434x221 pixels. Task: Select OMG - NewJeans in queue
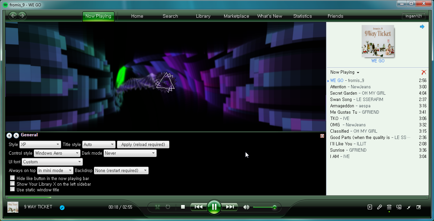click(378, 125)
